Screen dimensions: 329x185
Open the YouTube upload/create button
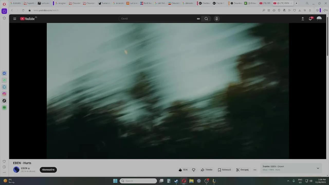303,18
